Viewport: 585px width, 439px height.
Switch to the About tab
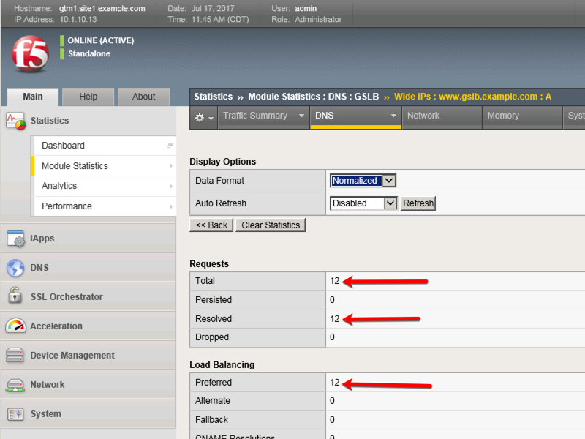click(143, 97)
